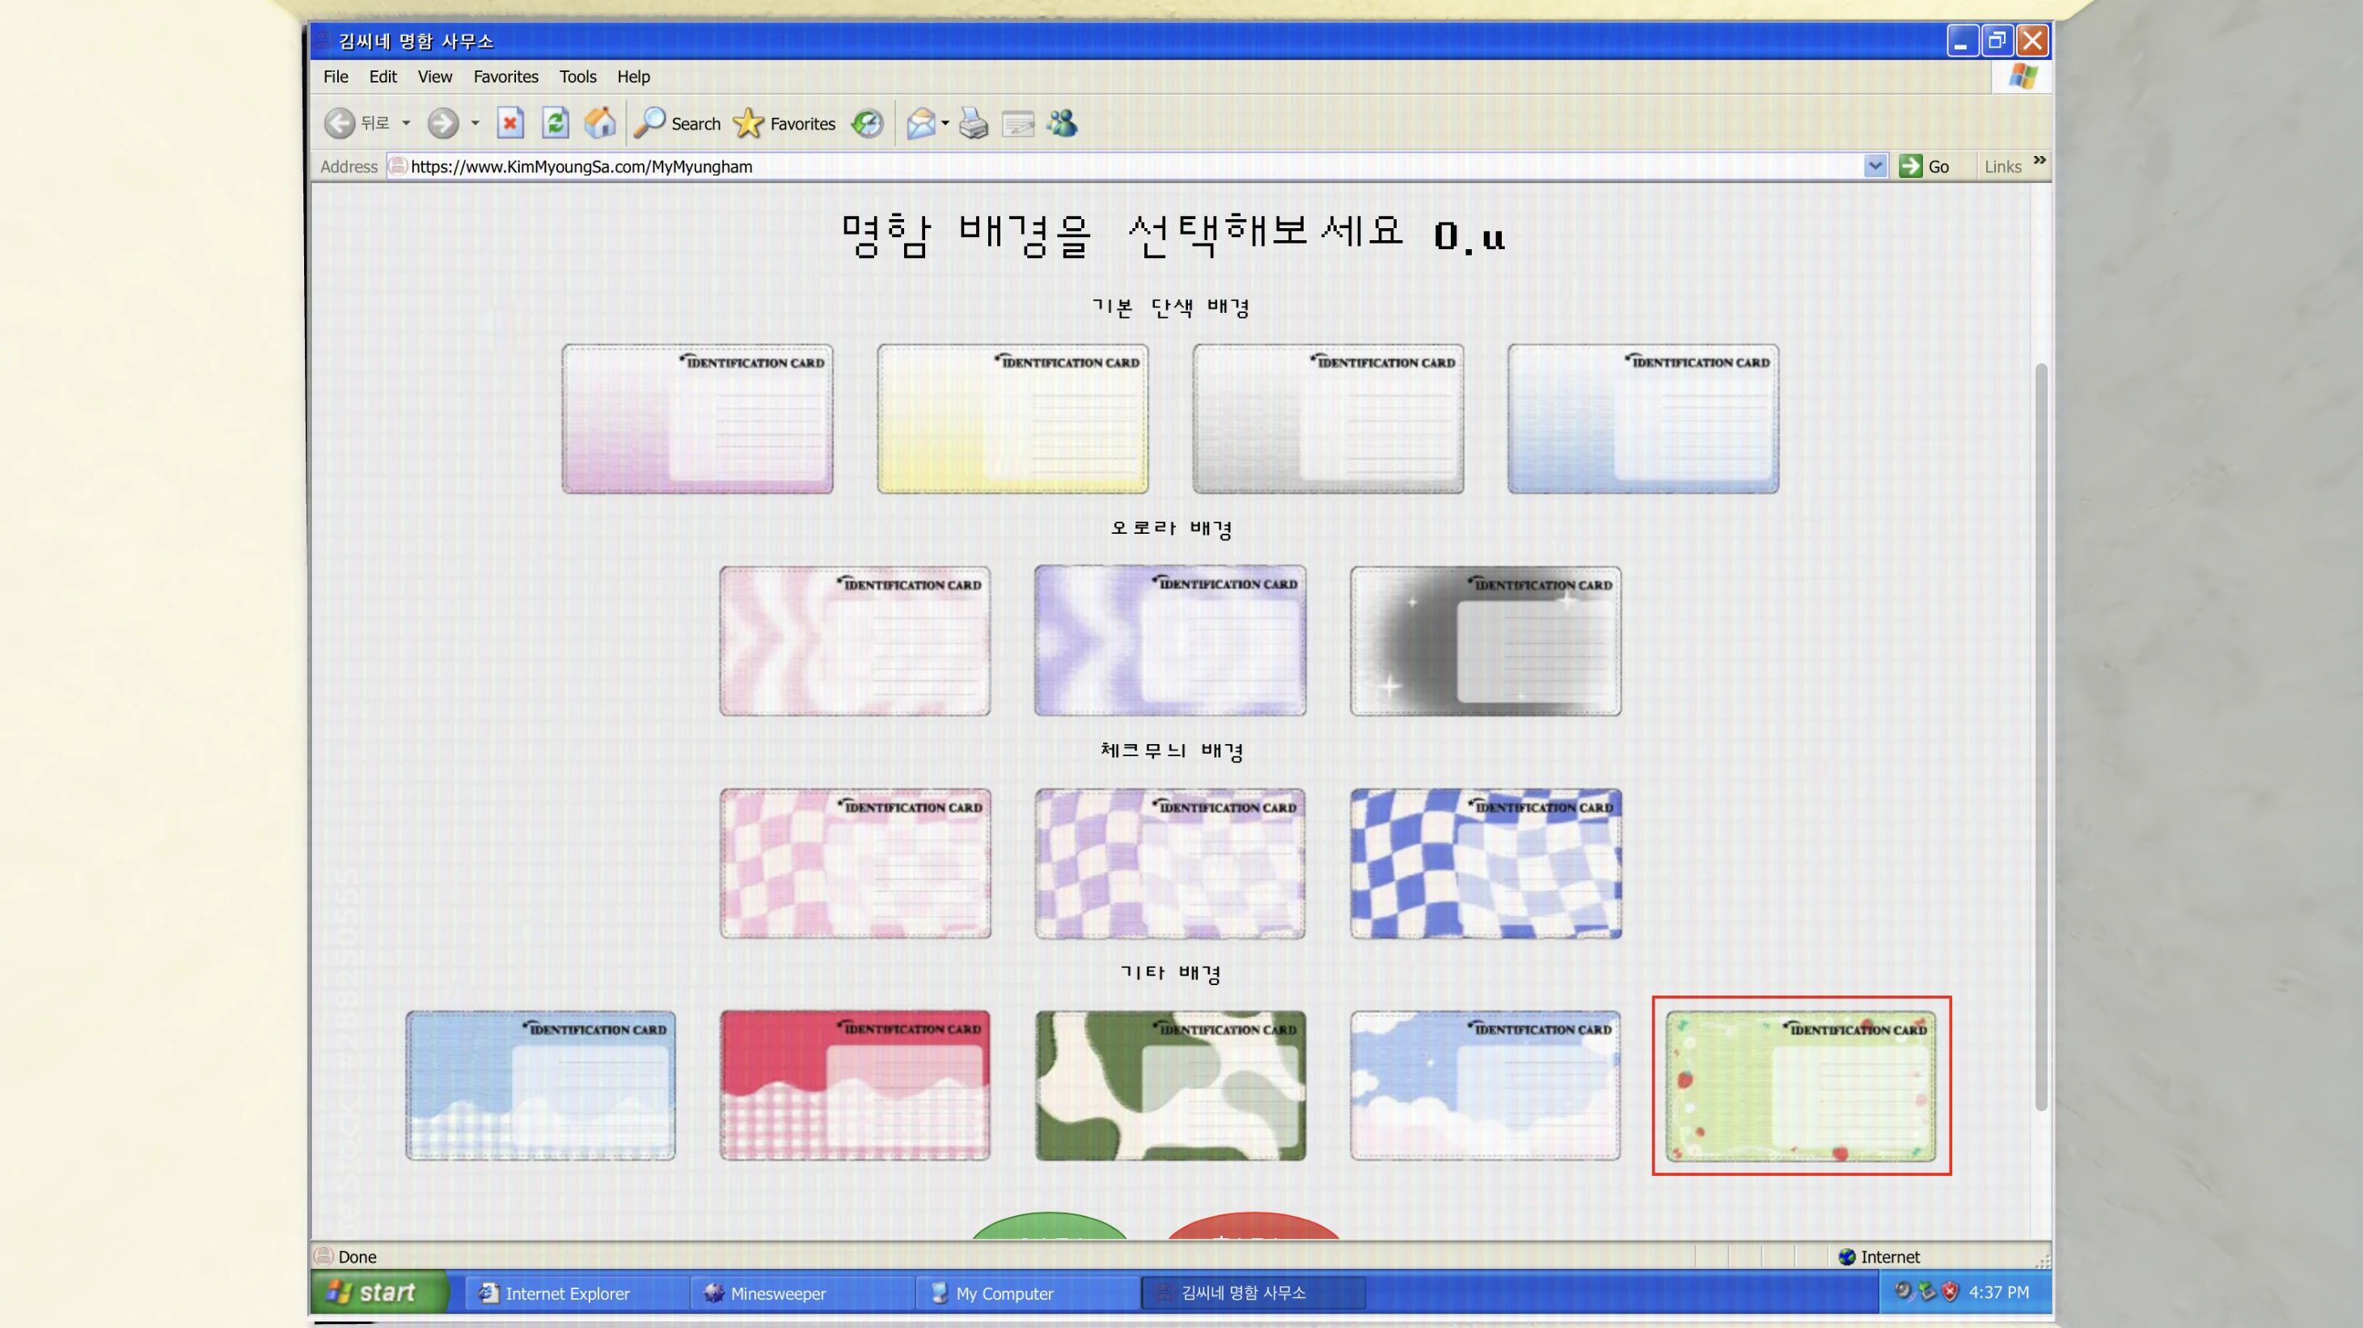
Task: Open the browser Home page icon
Action: pos(600,123)
